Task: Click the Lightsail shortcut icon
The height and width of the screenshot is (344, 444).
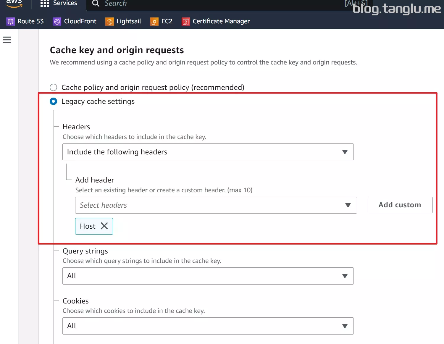Action: pyautogui.click(x=109, y=21)
